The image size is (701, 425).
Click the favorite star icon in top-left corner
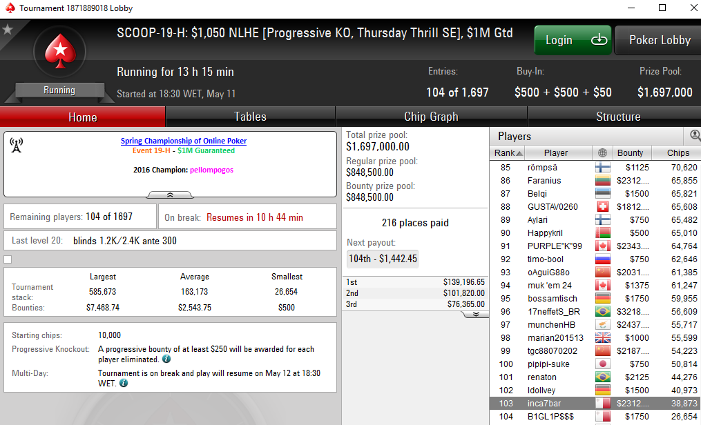click(x=8, y=30)
